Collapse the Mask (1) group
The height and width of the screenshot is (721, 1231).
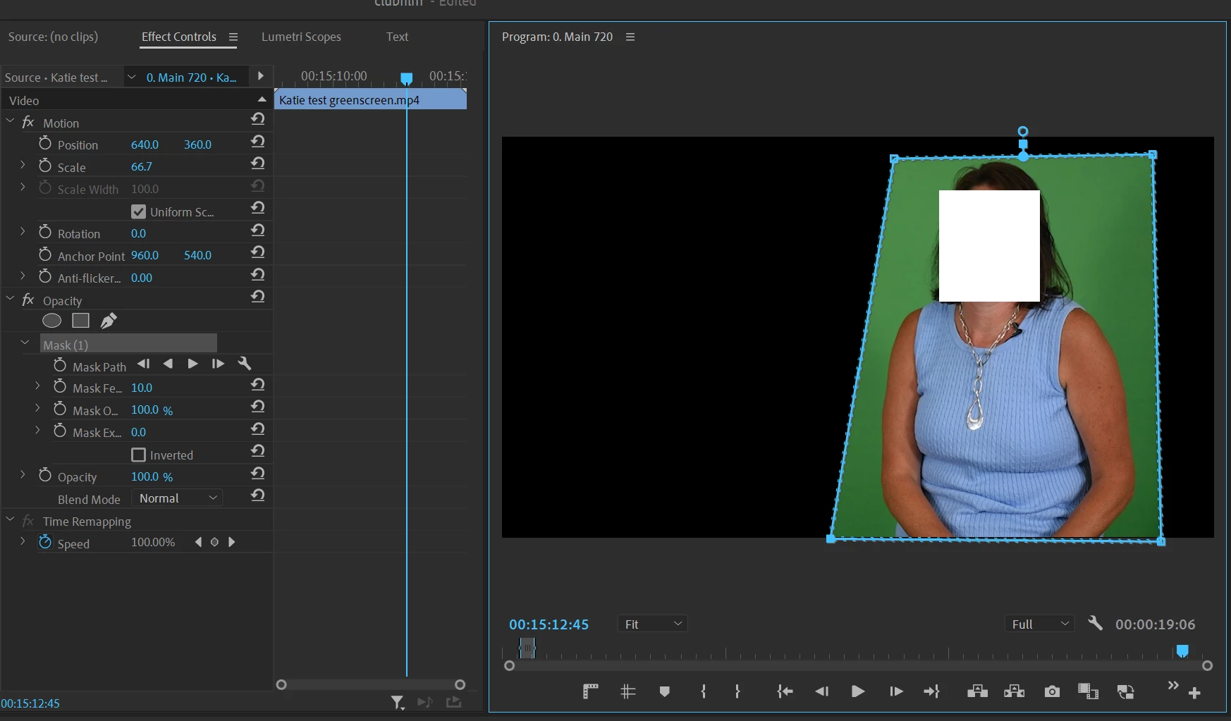click(25, 343)
